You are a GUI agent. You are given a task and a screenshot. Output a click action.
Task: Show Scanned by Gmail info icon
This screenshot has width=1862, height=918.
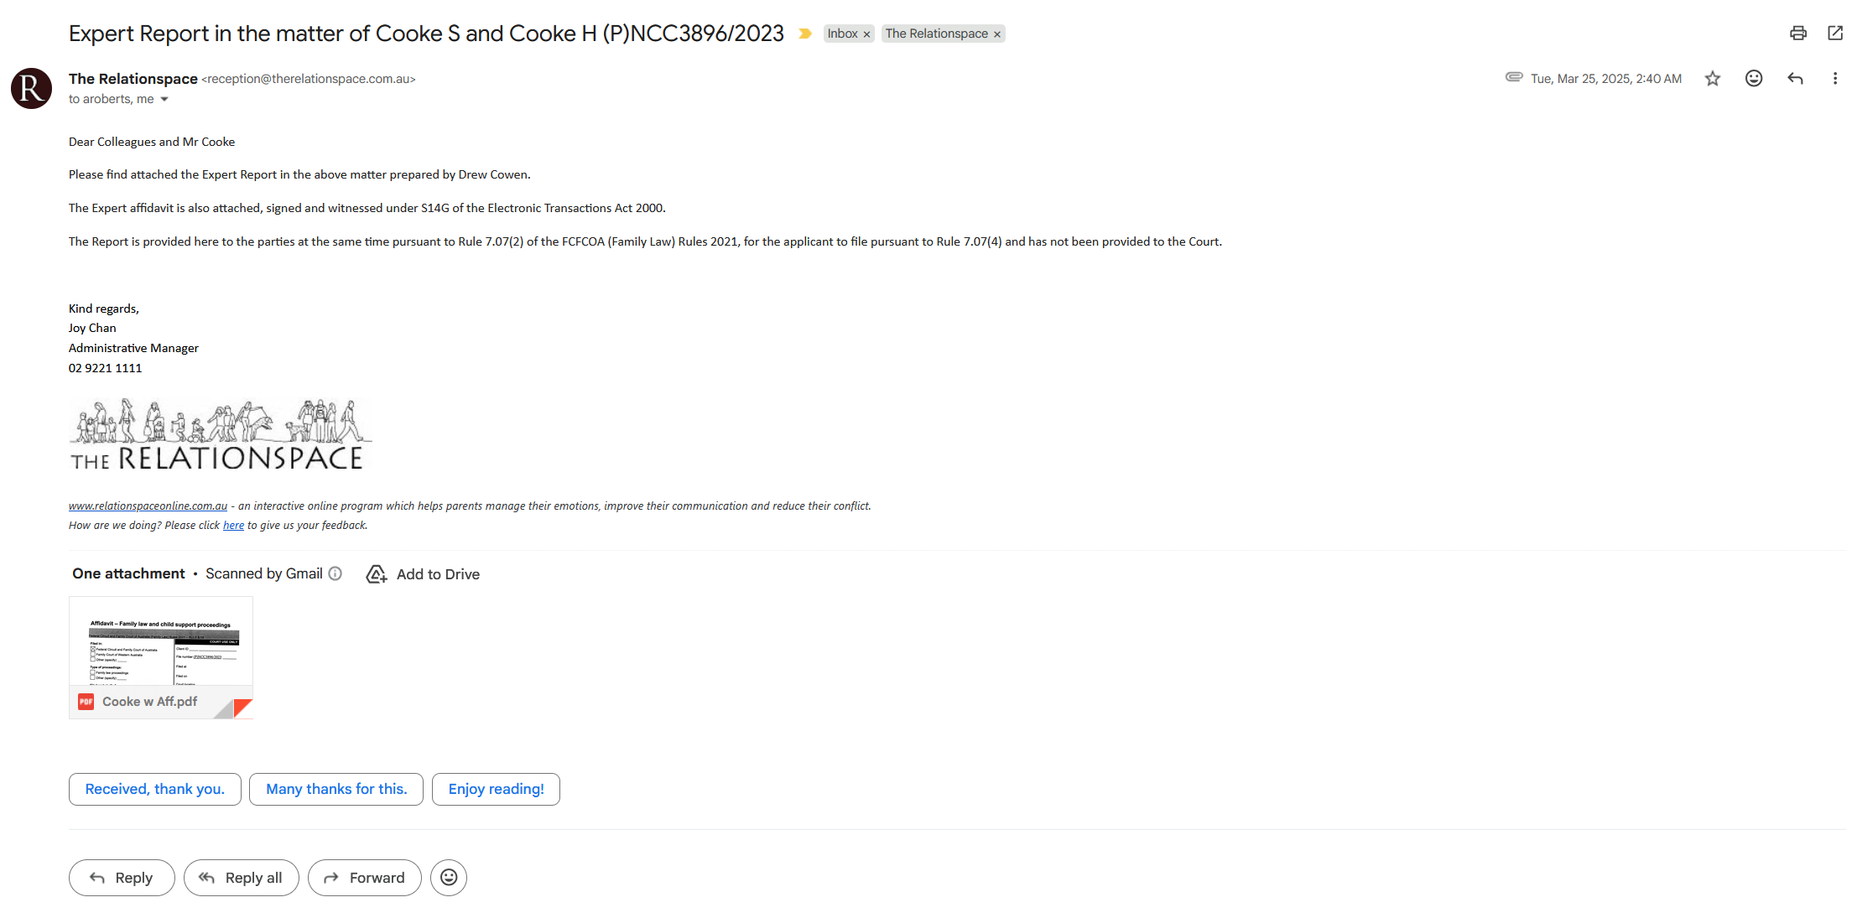[x=335, y=573]
